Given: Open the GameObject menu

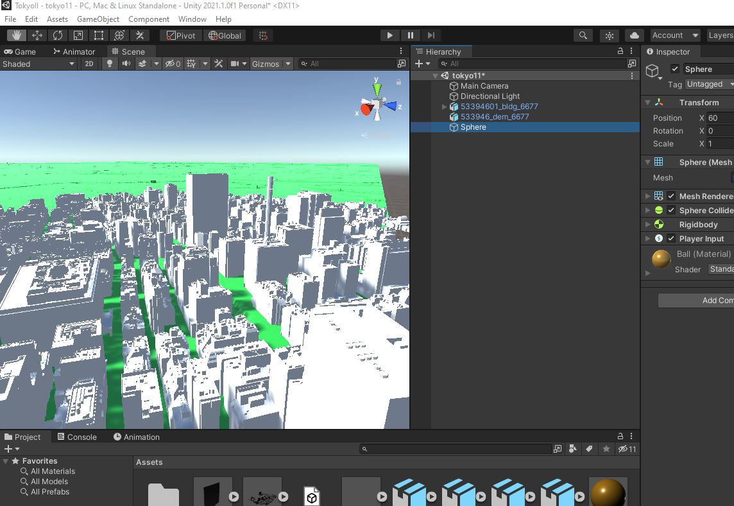Looking at the screenshot, I should [x=98, y=19].
